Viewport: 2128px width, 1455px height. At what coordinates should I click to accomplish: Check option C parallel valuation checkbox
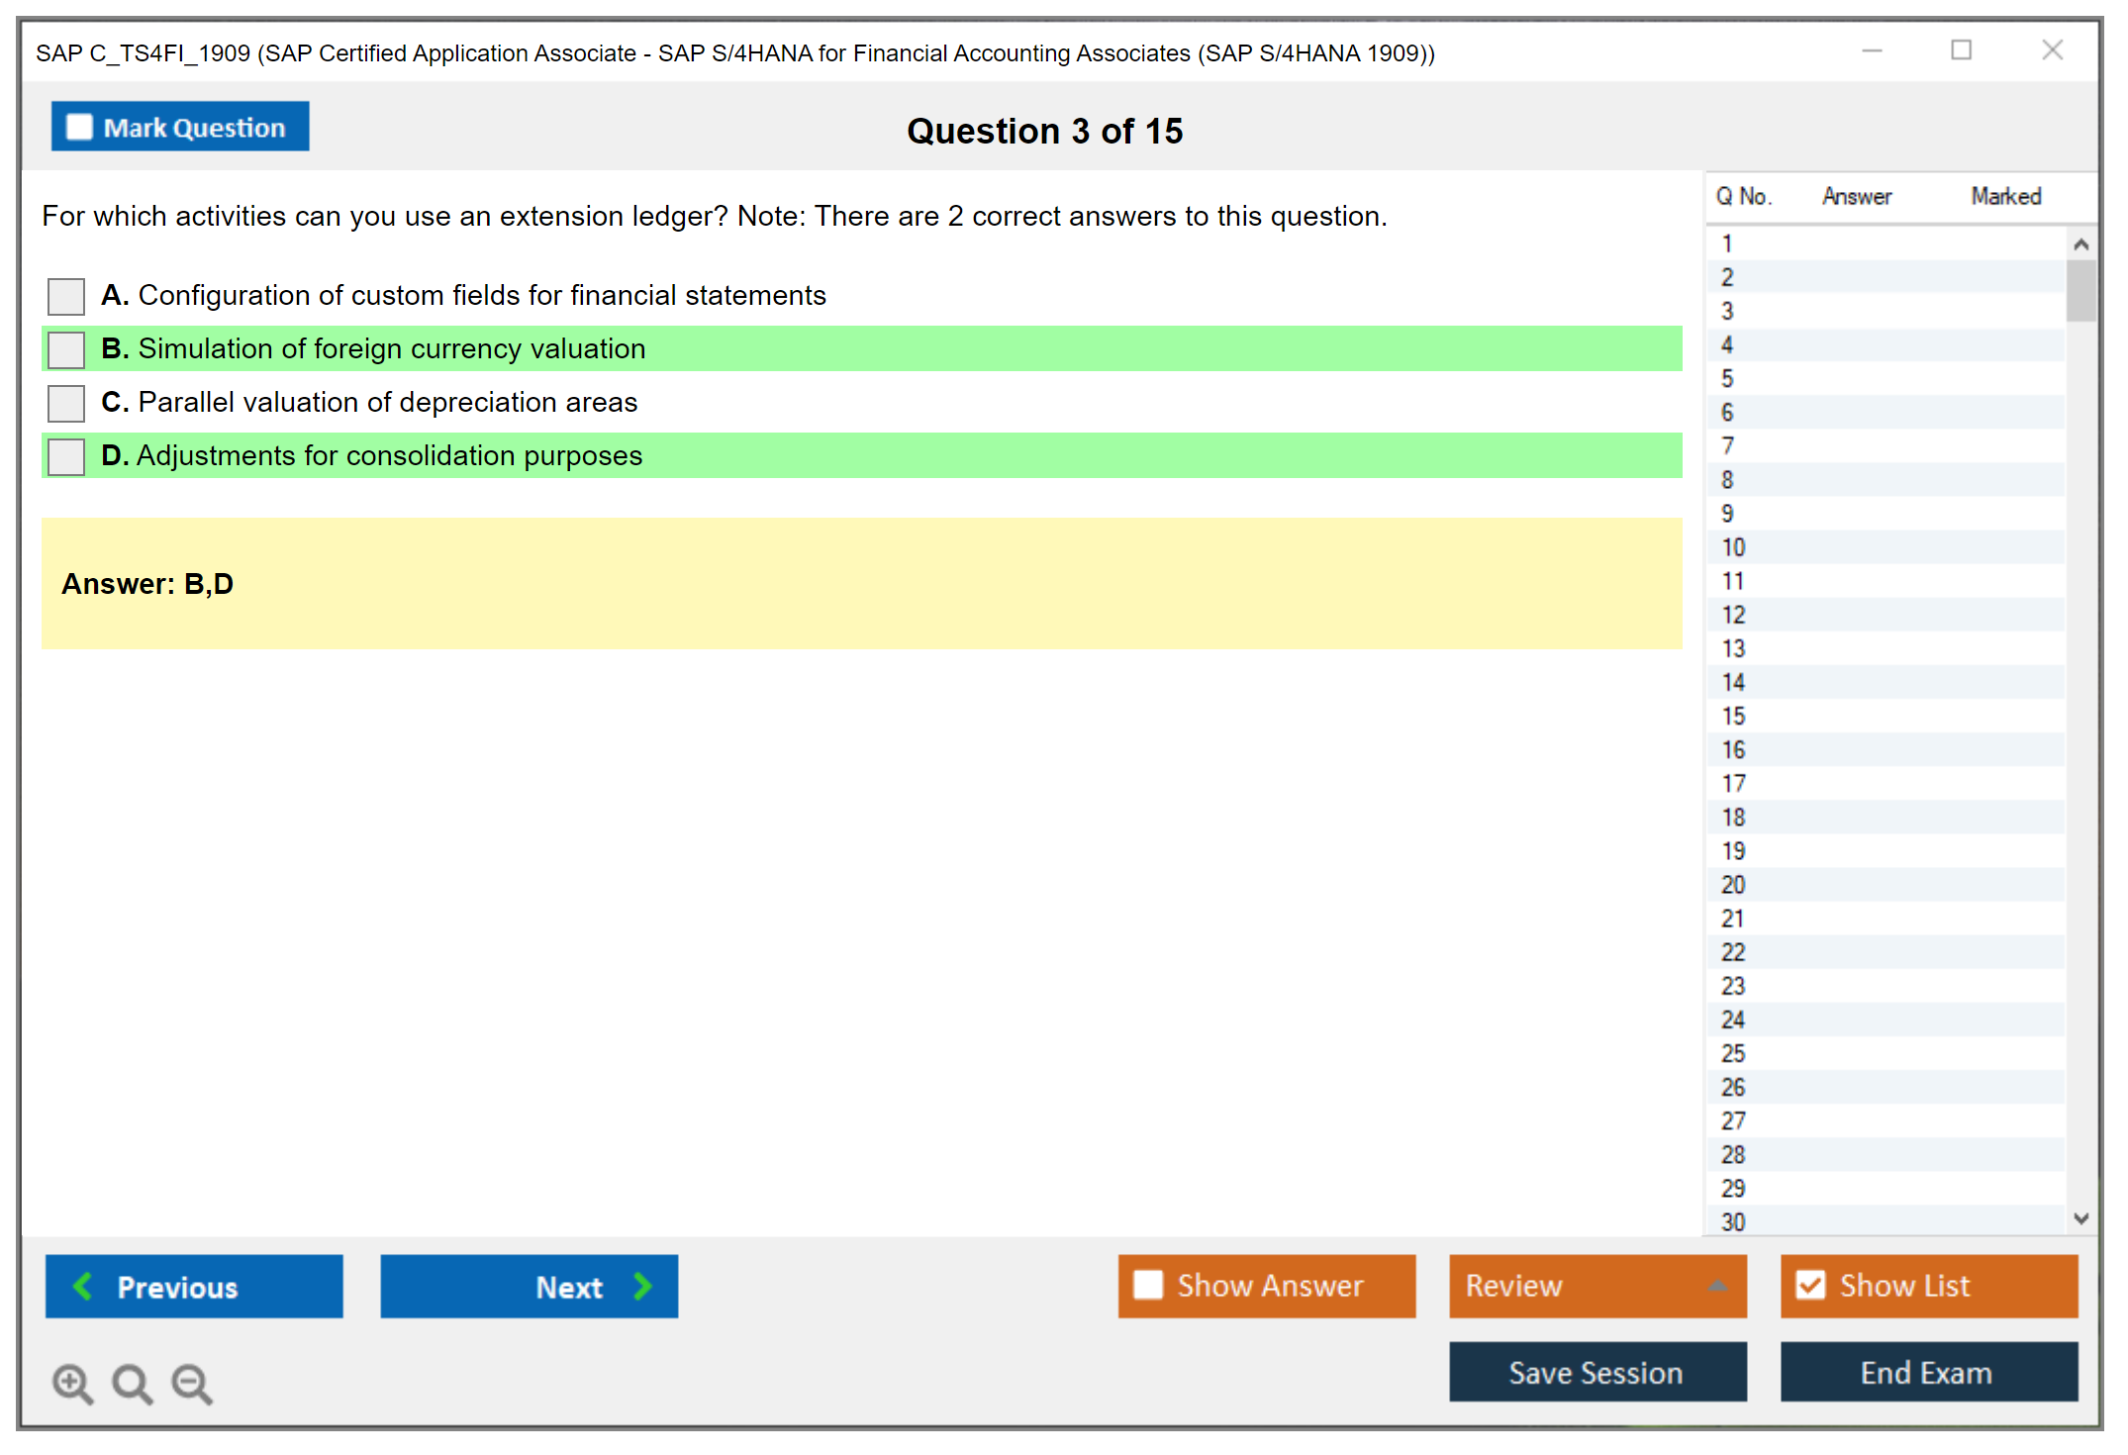click(66, 403)
